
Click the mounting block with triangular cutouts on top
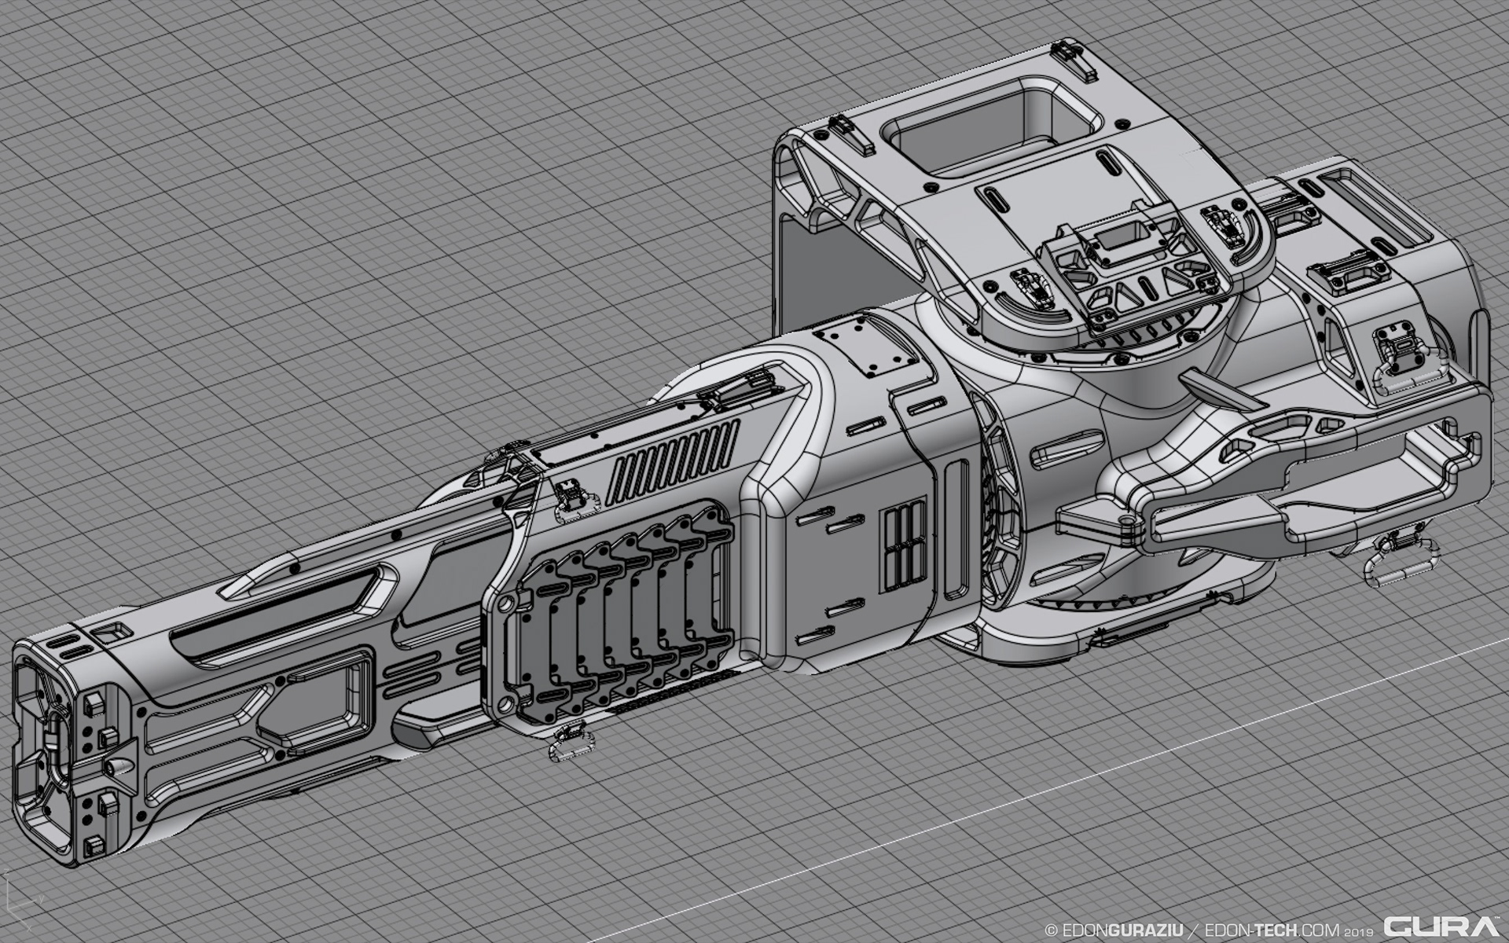coord(1149,287)
